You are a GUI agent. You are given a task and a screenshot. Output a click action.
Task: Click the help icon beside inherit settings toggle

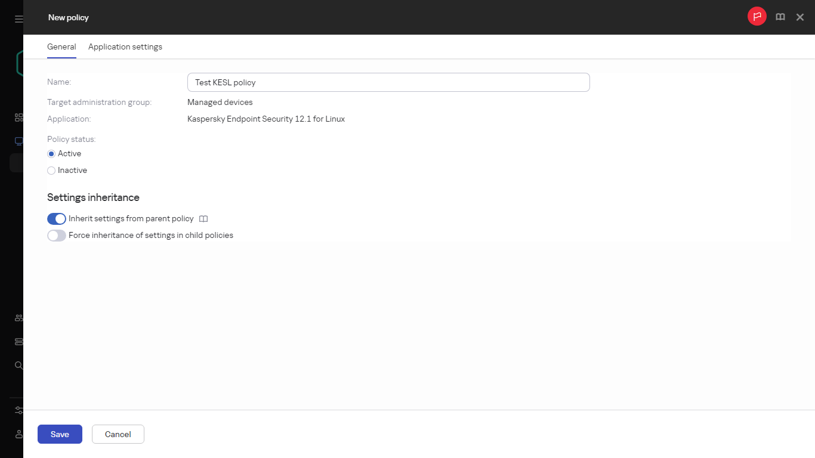pos(203,219)
